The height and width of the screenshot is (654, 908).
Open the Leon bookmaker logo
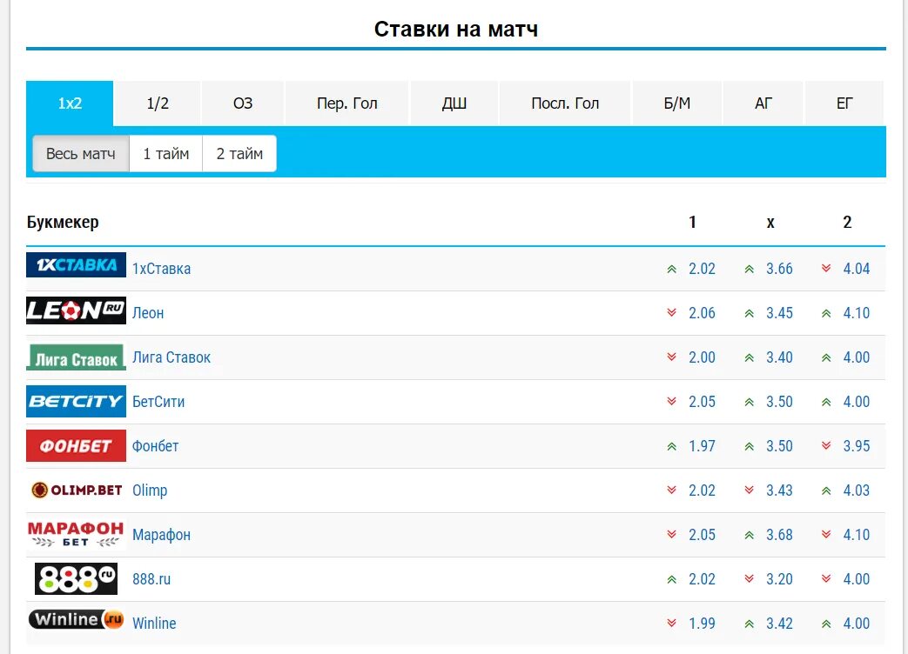(76, 310)
